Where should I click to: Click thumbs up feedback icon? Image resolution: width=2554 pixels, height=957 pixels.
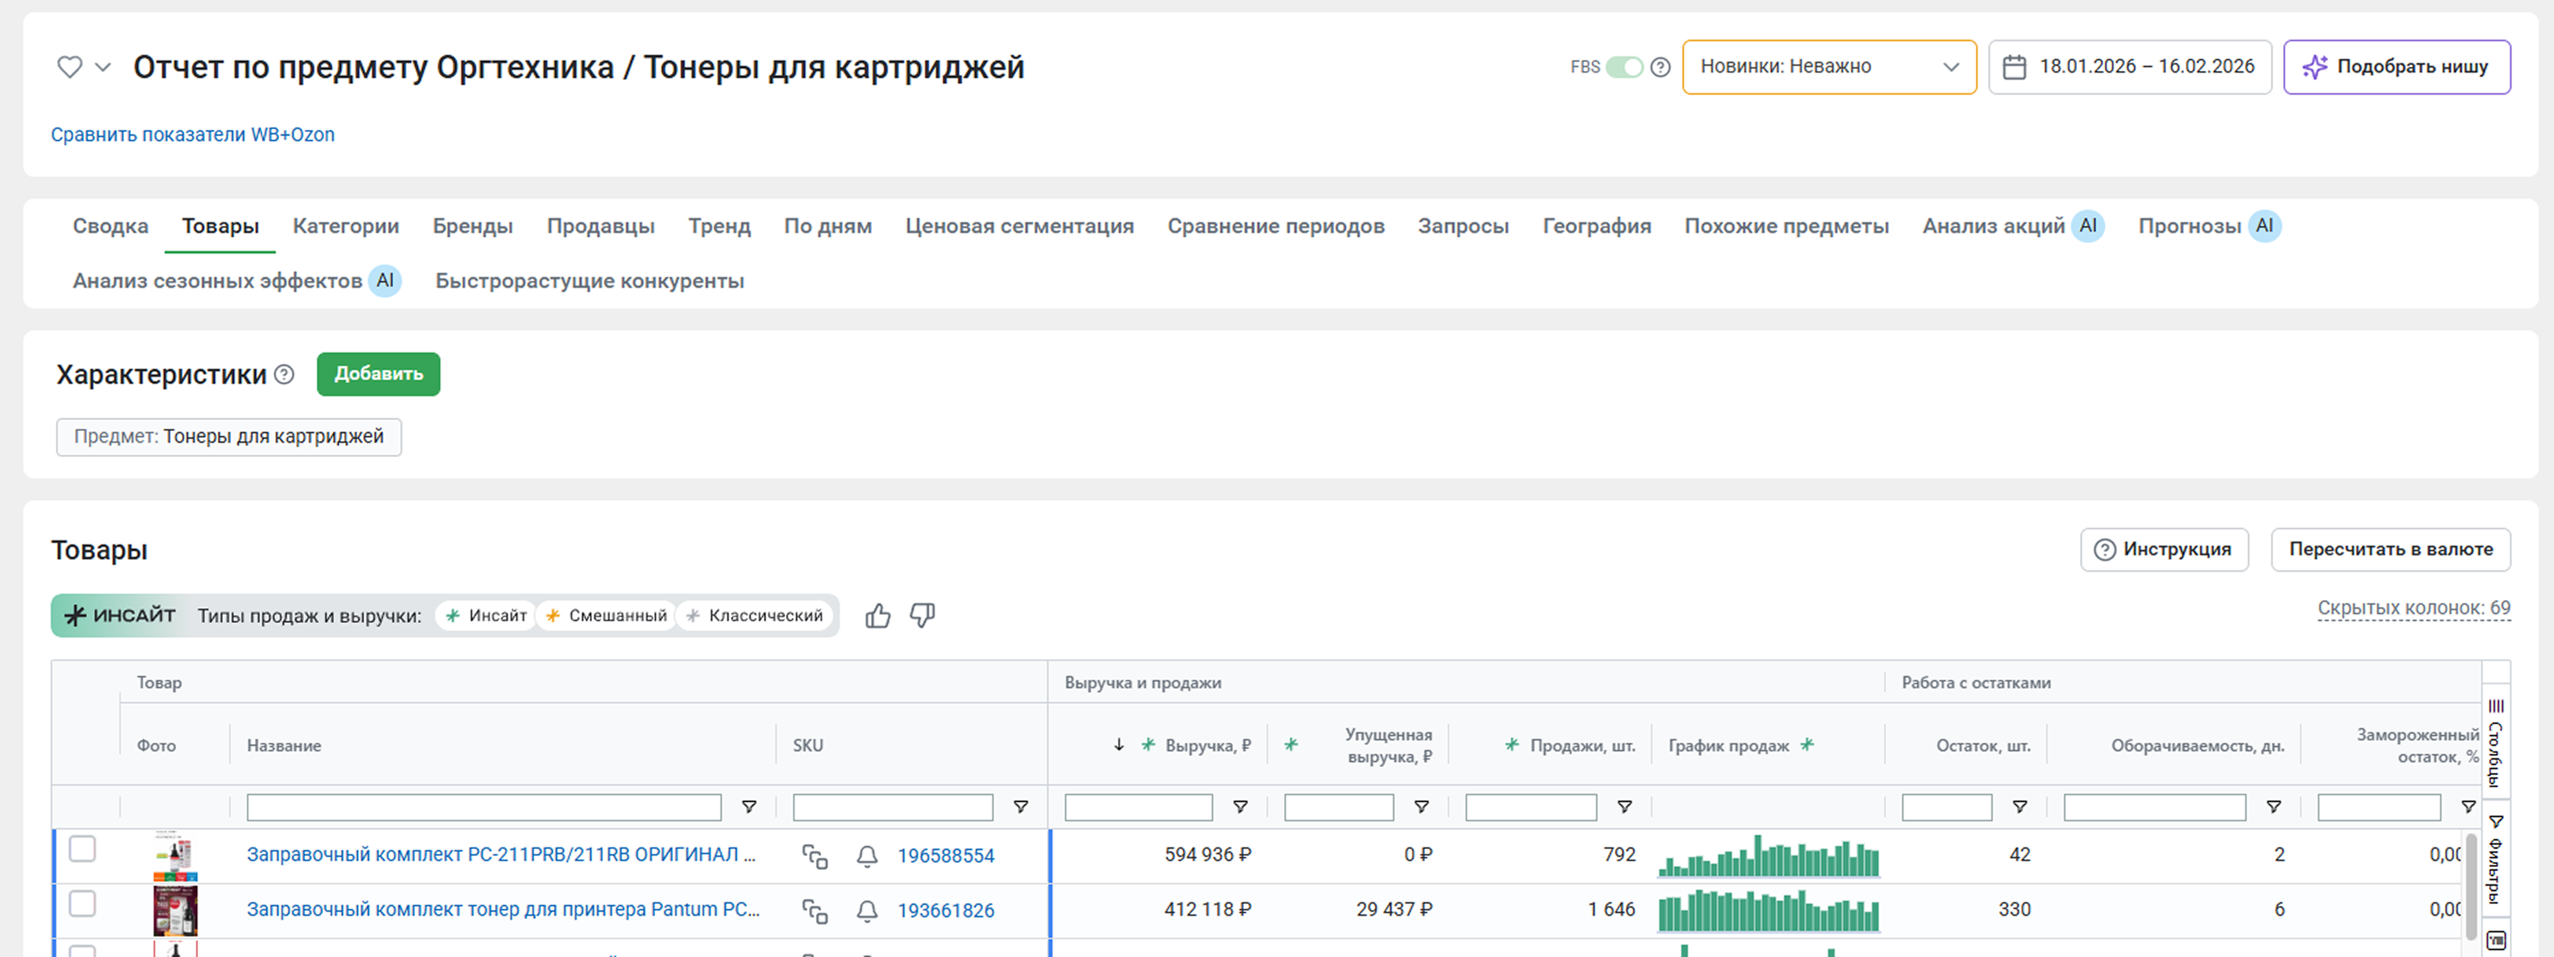tap(878, 616)
